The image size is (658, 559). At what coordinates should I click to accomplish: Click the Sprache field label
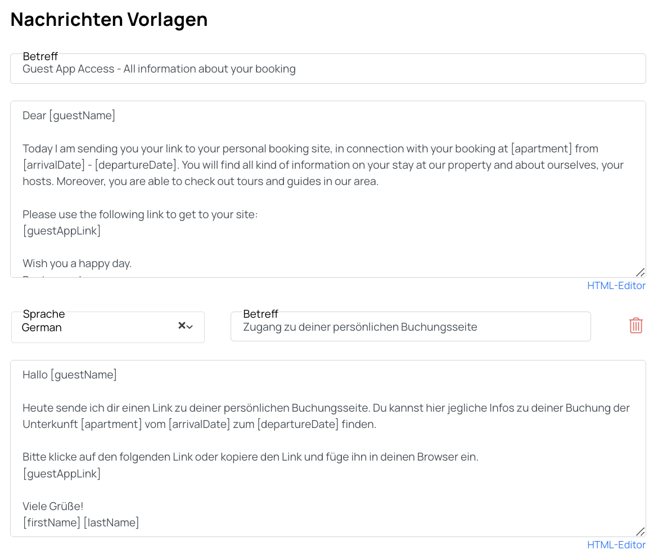pos(44,314)
